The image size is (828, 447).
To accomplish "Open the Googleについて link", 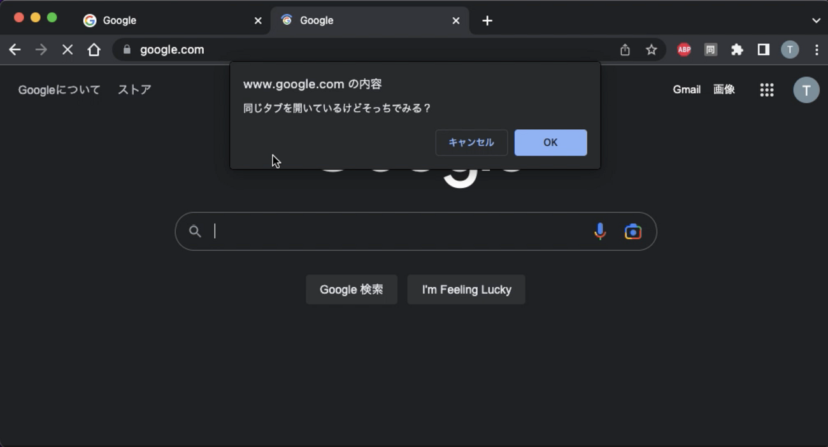I will point(59,90).
